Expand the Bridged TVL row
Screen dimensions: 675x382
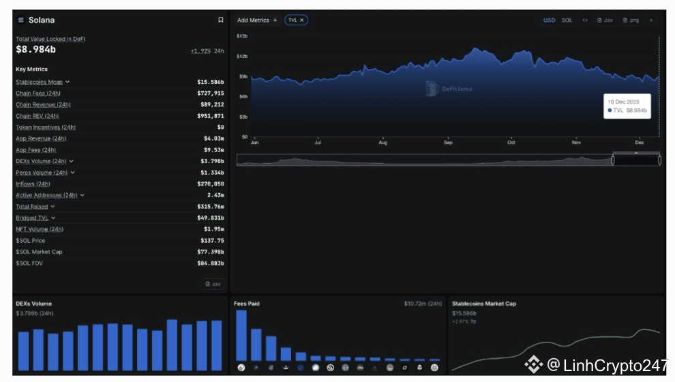[x=53, y=218]
